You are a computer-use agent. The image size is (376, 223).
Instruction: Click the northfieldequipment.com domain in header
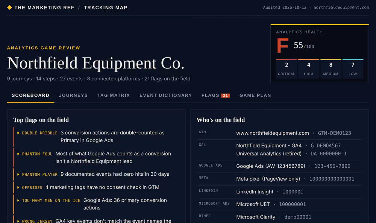tap(341, 8)
